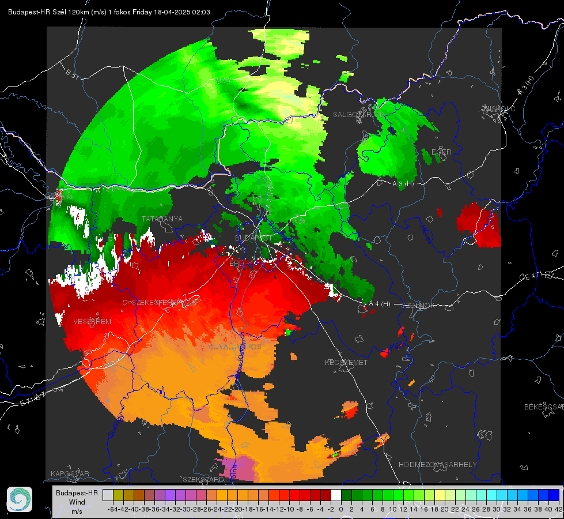Click the TATABANYA city label
Image resolution: width=564 pixels, height=519 pixels.
[x=162, y=219]
